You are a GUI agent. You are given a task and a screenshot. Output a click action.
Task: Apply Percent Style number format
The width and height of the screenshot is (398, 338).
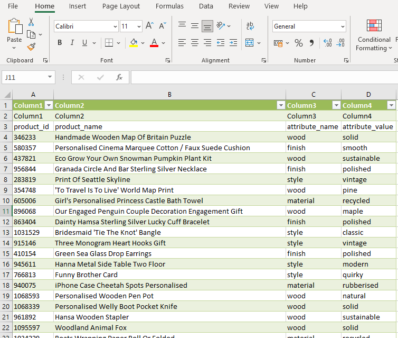tap(299, 43)
